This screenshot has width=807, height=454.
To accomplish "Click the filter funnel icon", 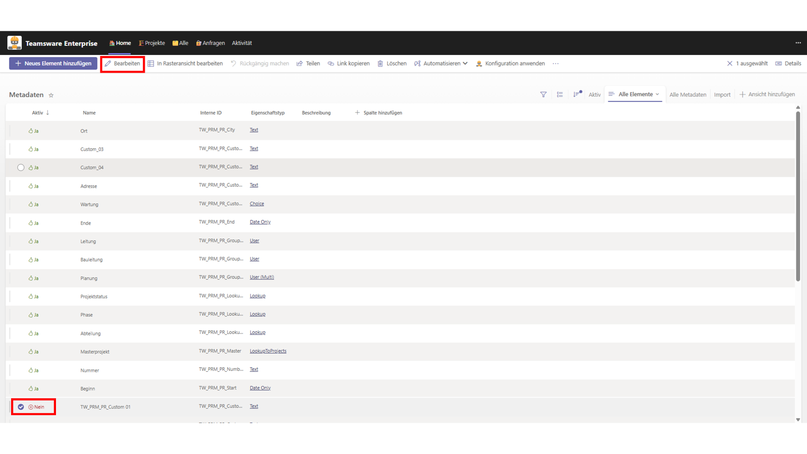I will click(x=543, y=94).
